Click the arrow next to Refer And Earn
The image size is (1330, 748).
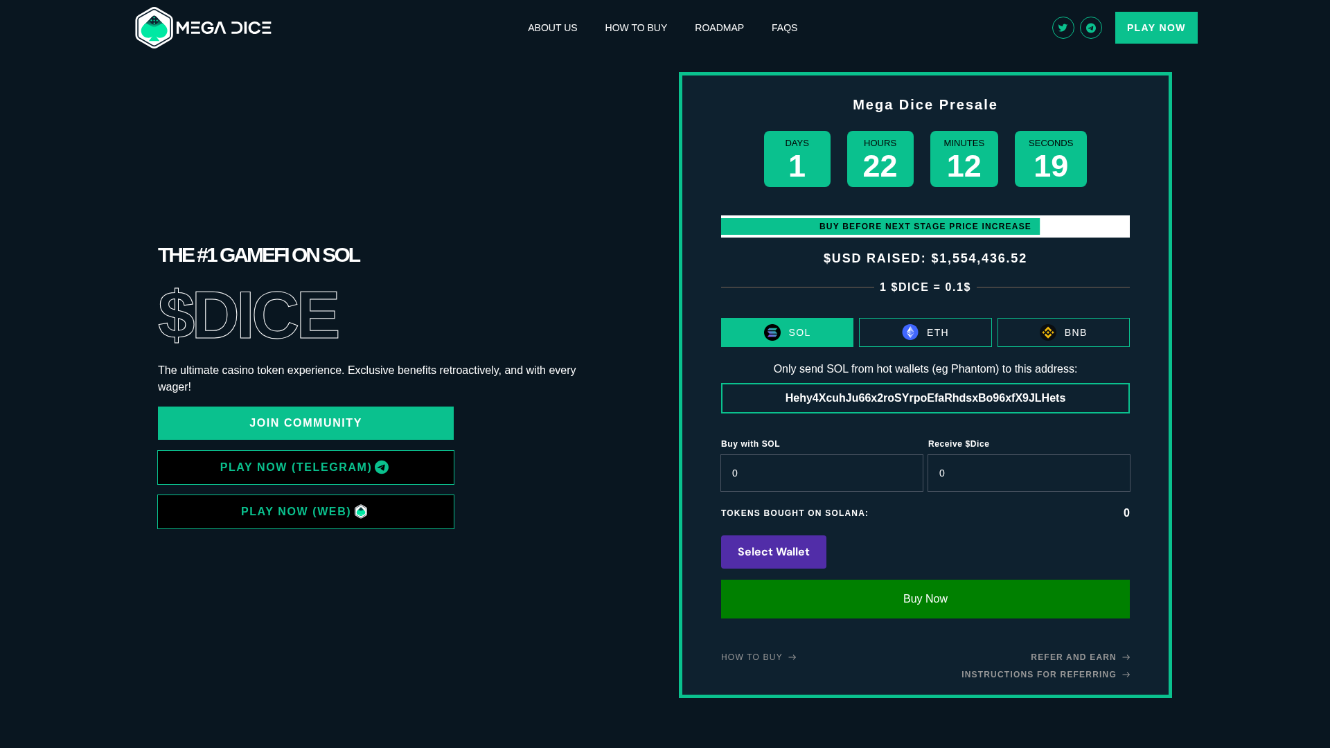1126,657
